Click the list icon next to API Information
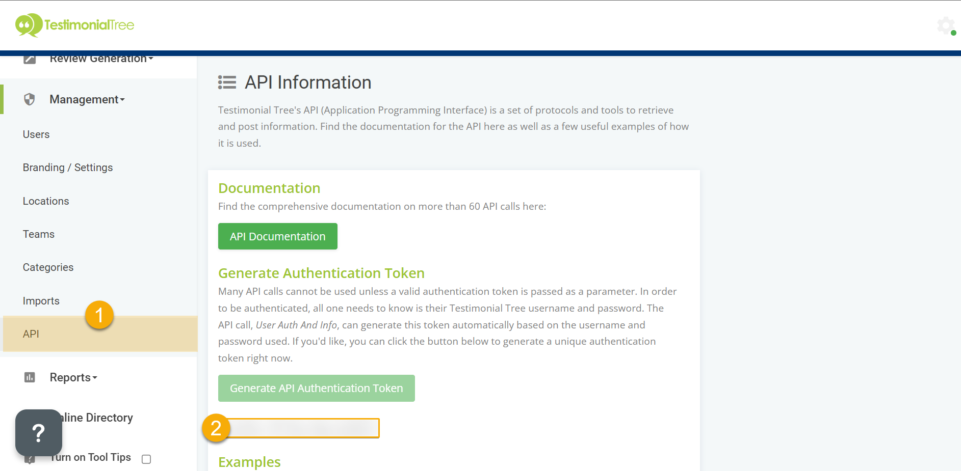 click(x=227, y=82)
